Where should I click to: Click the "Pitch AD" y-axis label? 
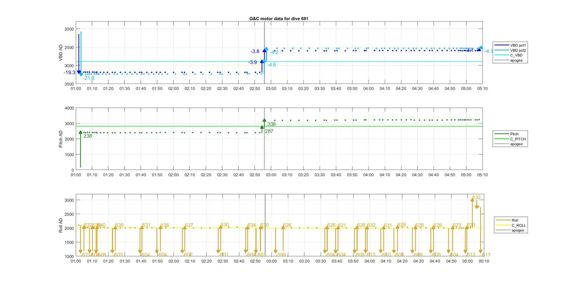coord(60,139)
